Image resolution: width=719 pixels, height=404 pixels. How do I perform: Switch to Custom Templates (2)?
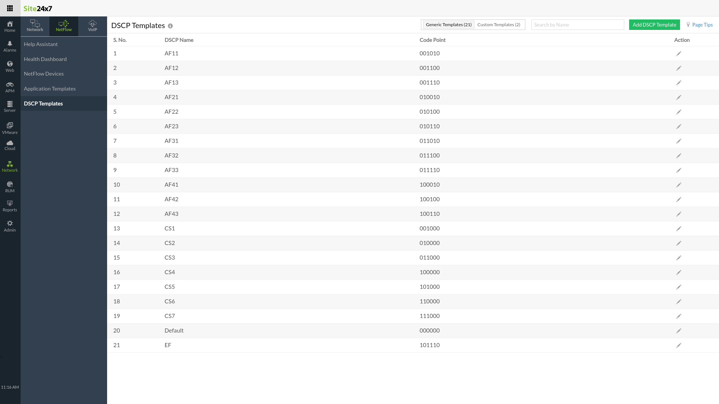tap(498, 25)
